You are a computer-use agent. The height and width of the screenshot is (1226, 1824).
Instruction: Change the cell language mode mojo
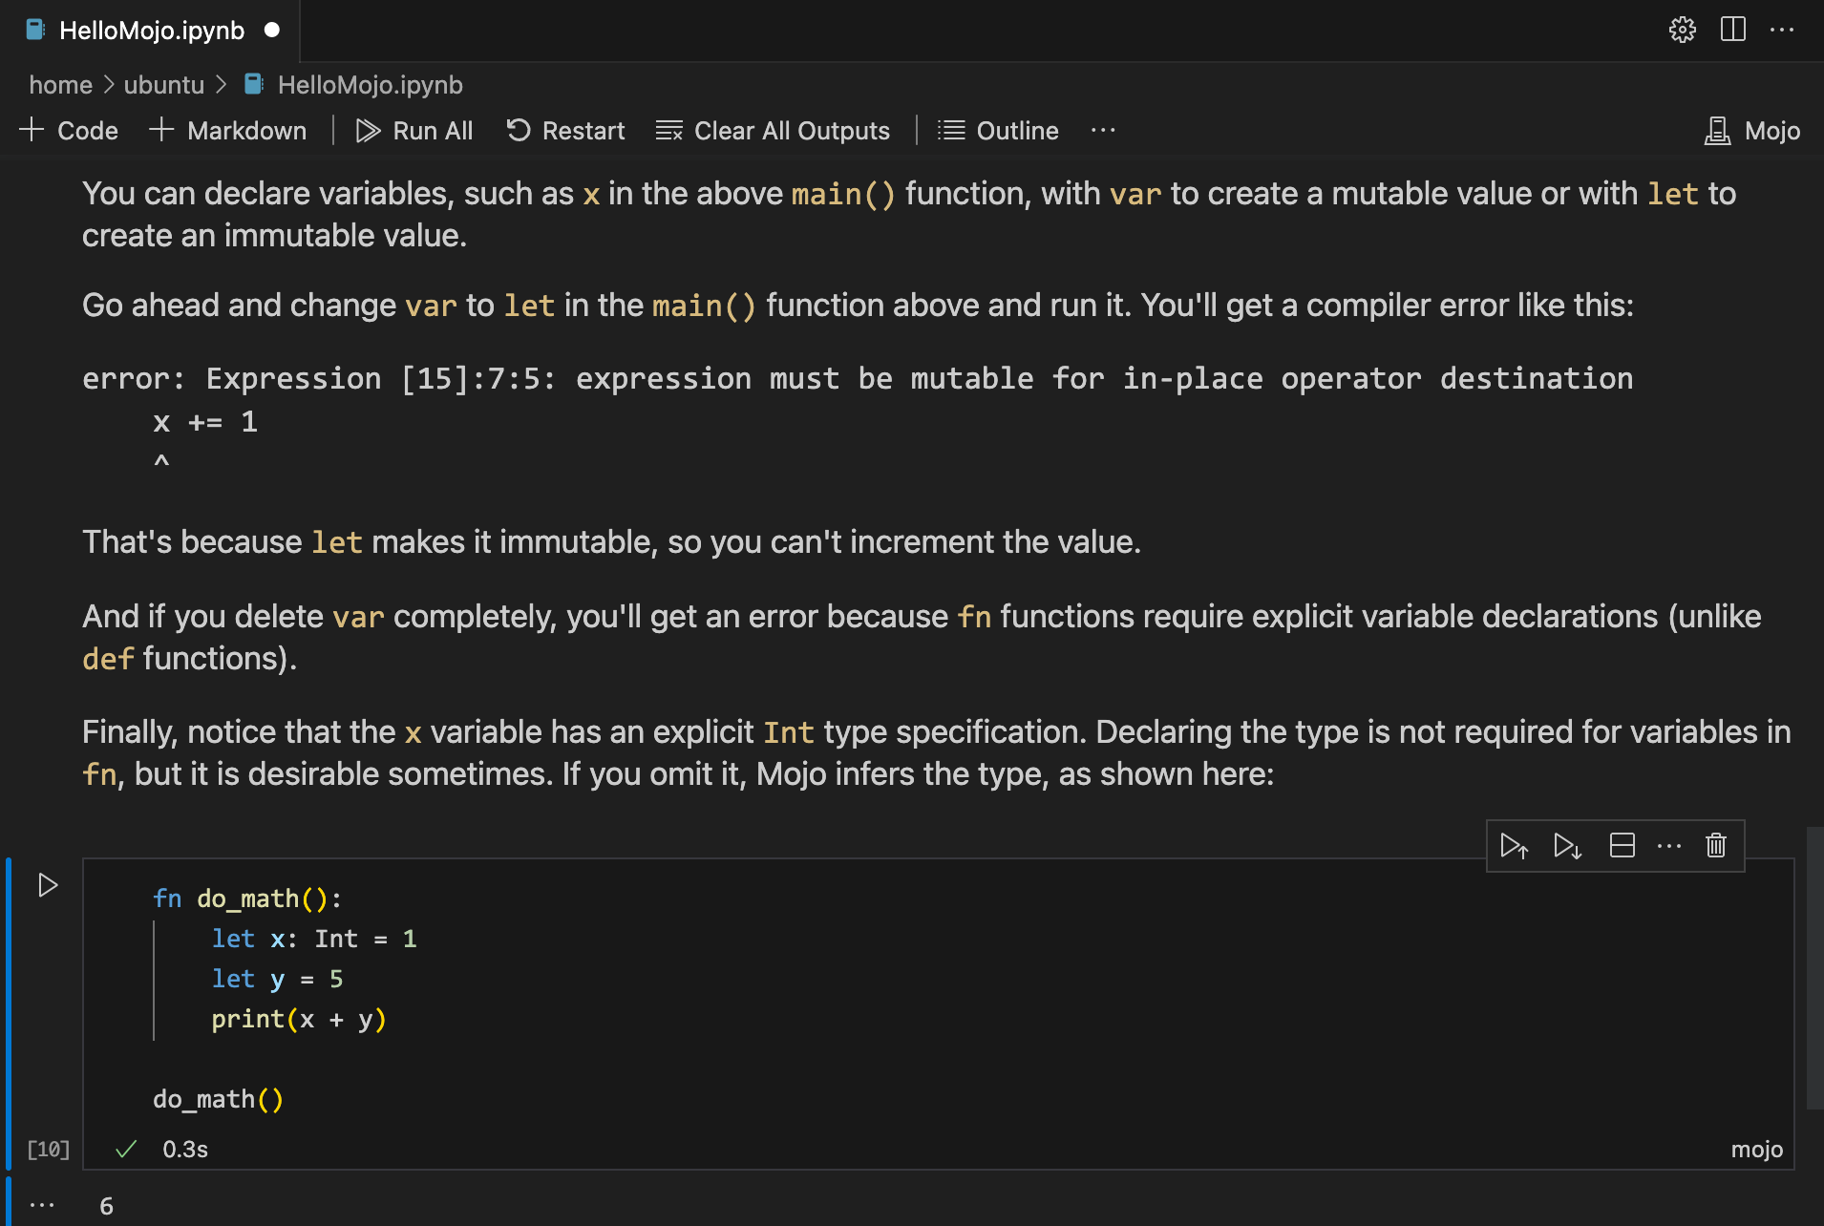[x=1756, y=1150]
